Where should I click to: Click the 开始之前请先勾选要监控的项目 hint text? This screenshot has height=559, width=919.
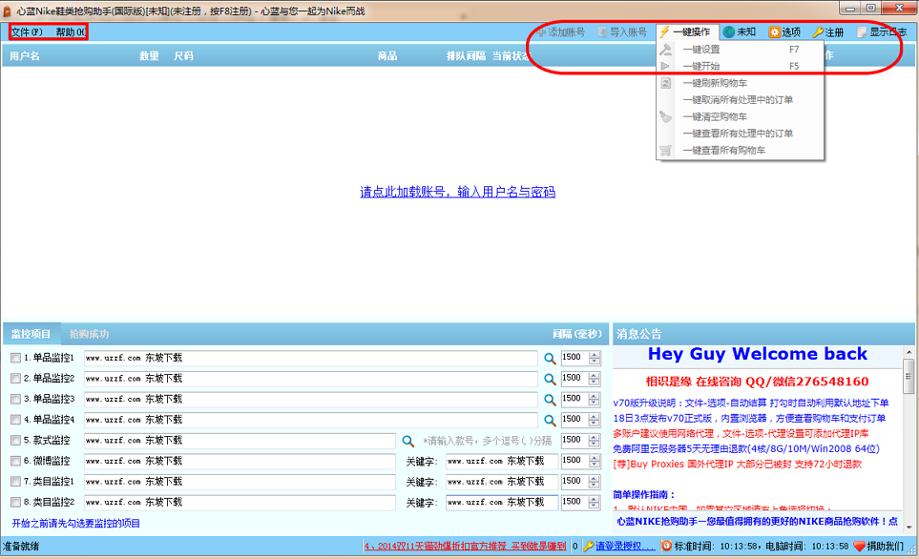coord(76,524)
